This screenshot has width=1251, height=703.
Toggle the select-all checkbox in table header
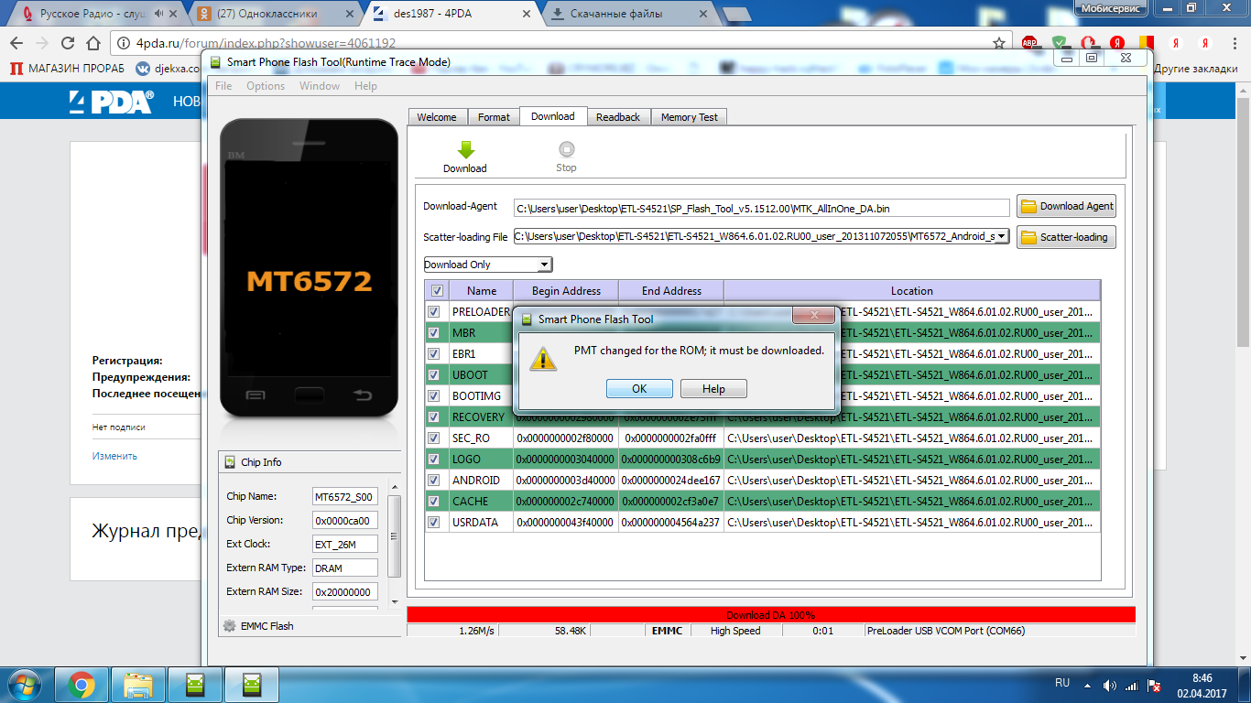(437, 291)
